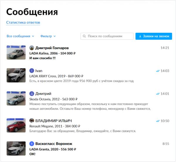Open the Статистика ответов link

point(23,23)
